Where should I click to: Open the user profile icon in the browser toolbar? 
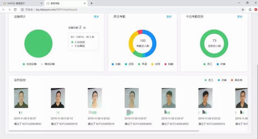coord(250,10)
